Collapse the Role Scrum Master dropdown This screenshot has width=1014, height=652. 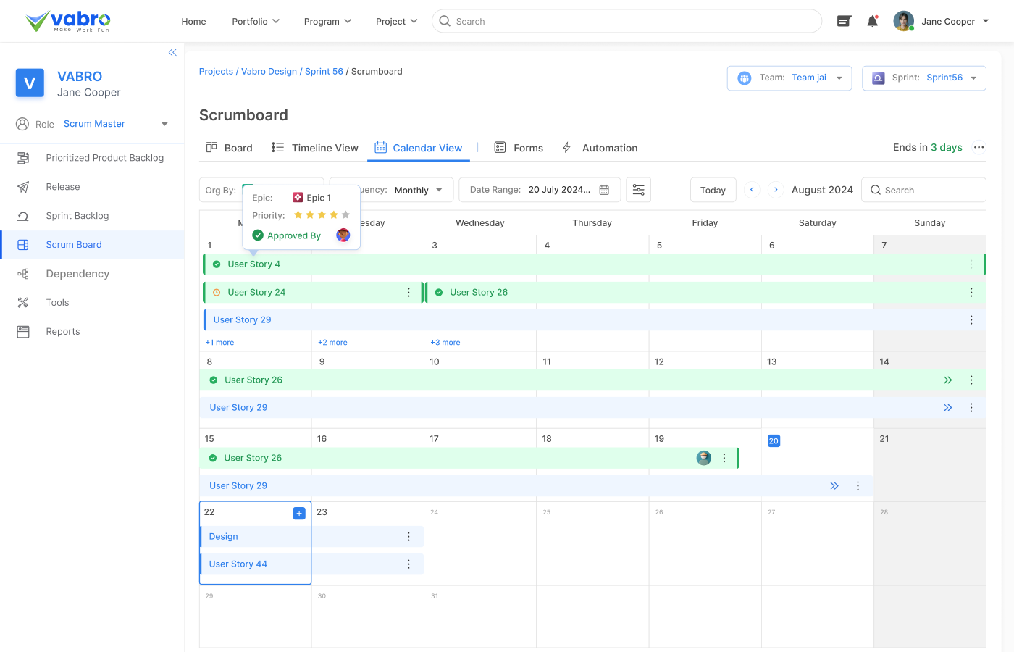point(164,123)
